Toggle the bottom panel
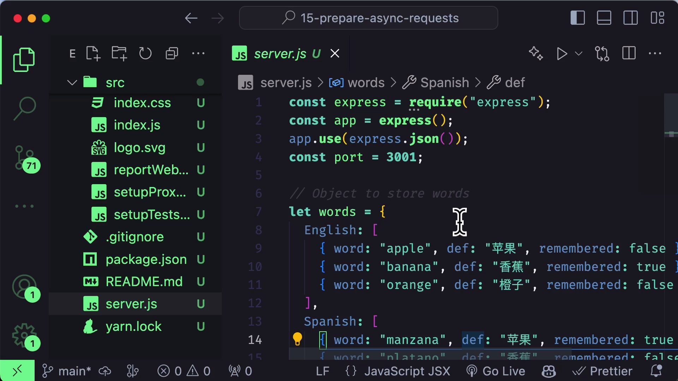The height and width of the screenshot is (381, 678). click(604, 18)
